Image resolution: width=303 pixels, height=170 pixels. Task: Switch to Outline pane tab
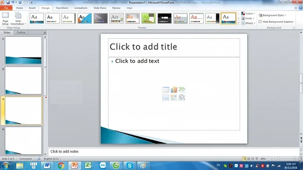tap(21, 33)
